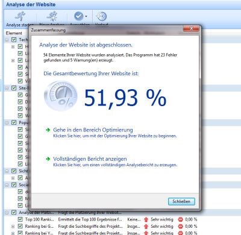The height and width of the screenshot is (235, 241).
Task: Click the Auswählen checkmark icon
Action: 78,16
